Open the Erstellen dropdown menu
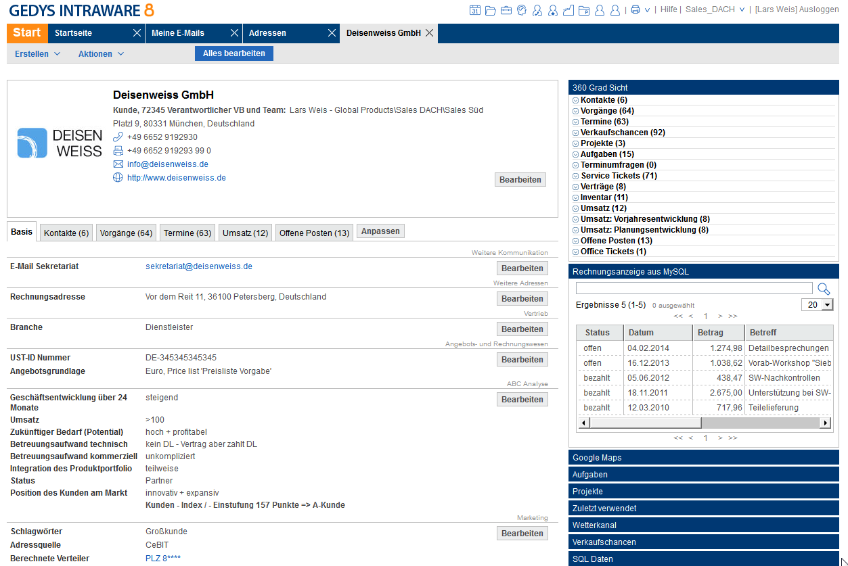 [38, 53]
